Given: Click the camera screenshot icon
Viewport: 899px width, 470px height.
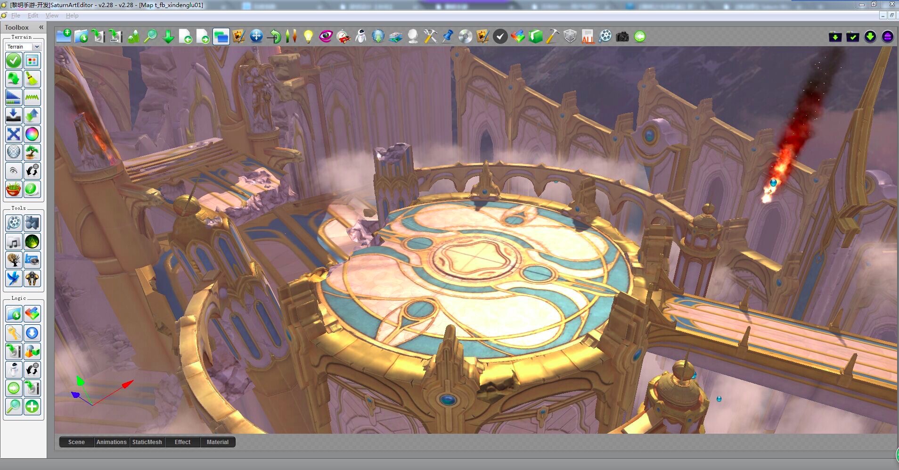Looking at the screenshot, I should coord(622,36).
